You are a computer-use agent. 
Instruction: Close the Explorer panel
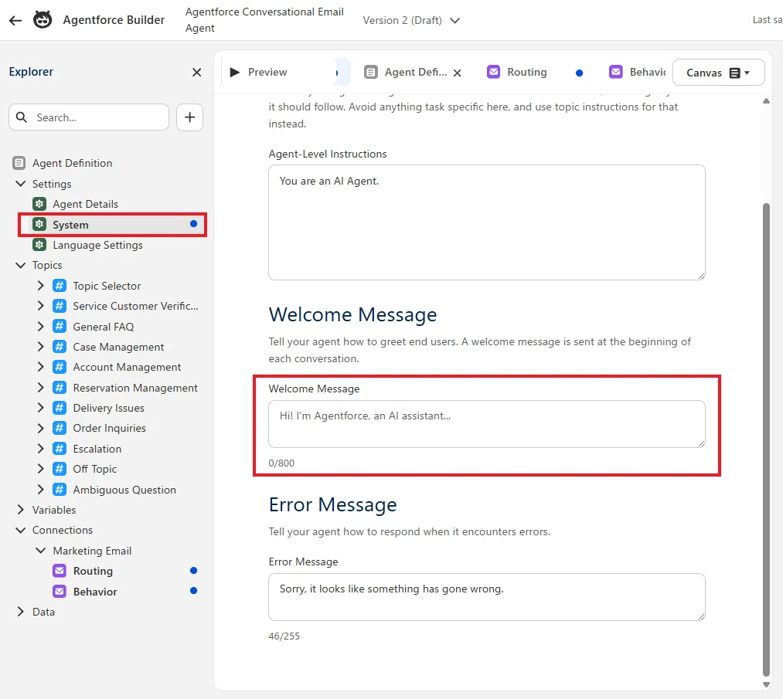click(x=197, y=73)
